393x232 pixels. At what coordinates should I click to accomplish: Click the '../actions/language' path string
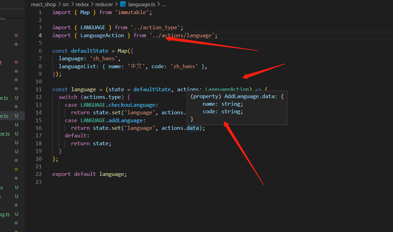182,35
